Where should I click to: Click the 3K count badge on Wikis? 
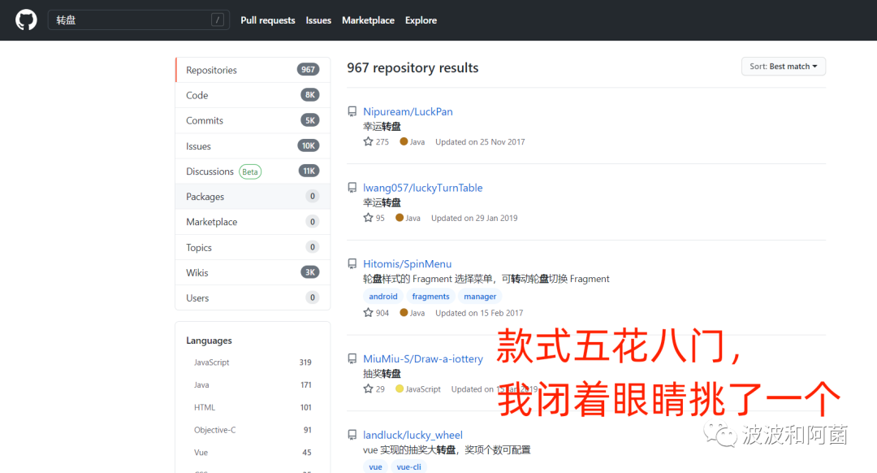(x=310, y=272)
